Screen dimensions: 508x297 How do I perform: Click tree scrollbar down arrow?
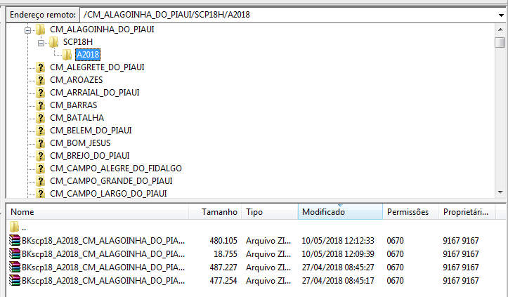coord(500,192)
